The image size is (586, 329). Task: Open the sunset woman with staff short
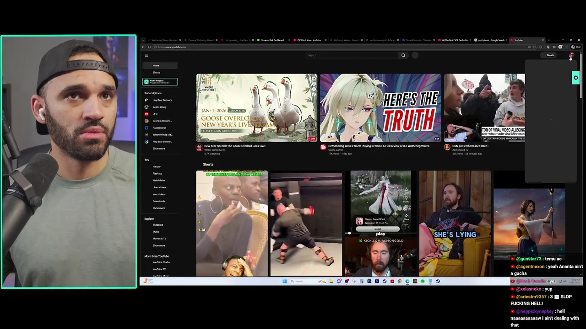(x=529, y=223)
